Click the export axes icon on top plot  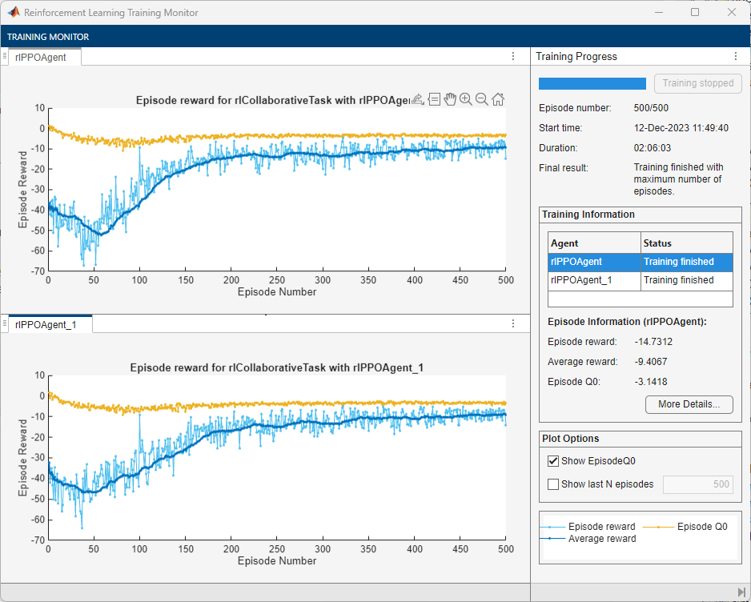pyautogui.click(x=417, y=99)
